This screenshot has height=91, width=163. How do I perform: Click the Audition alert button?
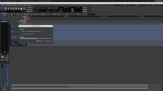85,10
